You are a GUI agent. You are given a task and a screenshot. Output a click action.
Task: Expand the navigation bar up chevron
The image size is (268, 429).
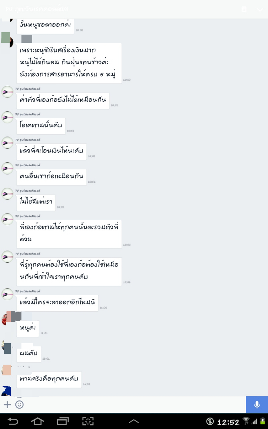point(134,421)
